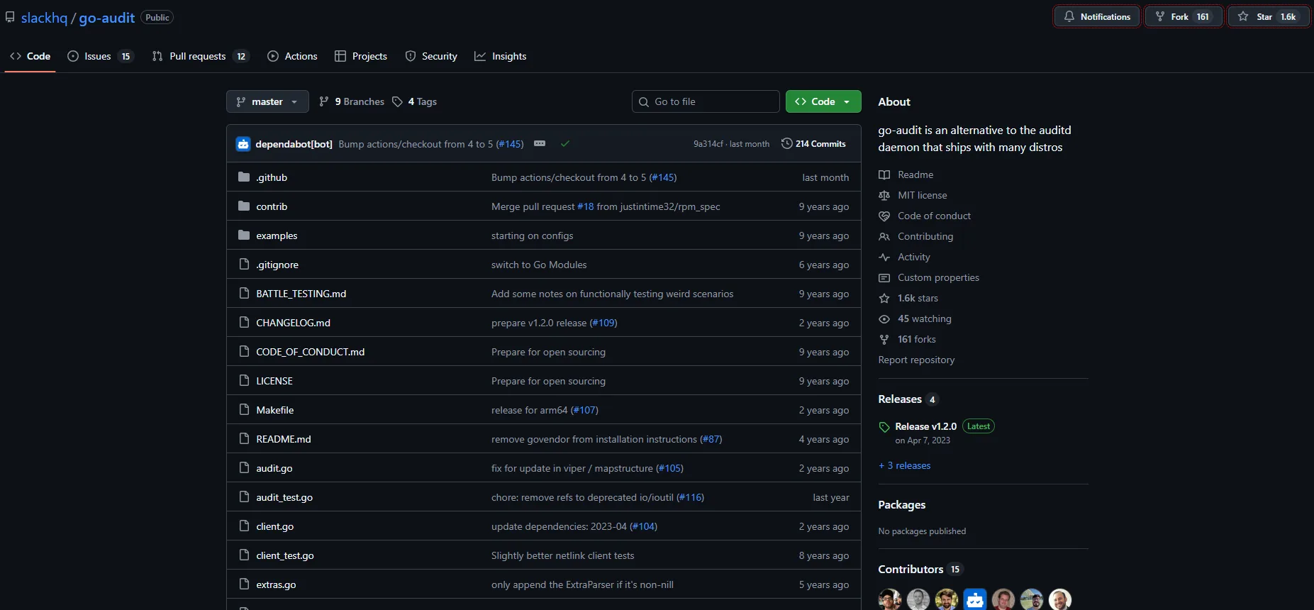The width and height of the screenshot is (1314, 610).
Task: Click the + 3 releases link
Action: point(904,466)
